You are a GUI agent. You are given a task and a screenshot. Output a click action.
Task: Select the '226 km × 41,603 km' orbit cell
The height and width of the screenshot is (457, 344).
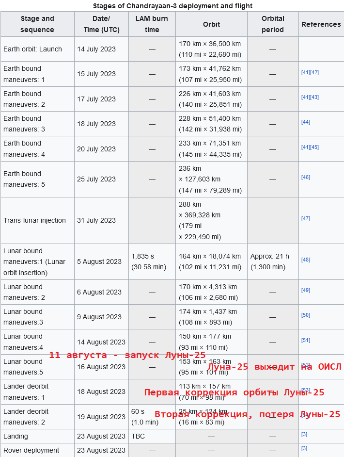(x=212, y=99)
